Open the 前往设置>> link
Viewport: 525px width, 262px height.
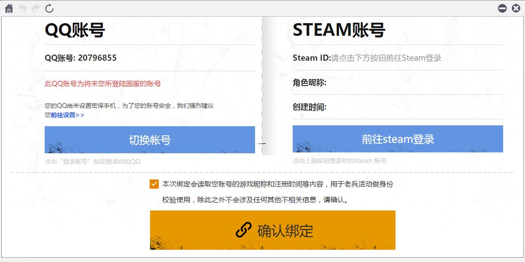point(67,115)
